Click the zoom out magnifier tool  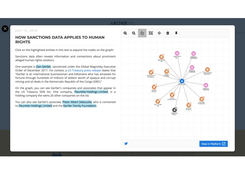click(x=134, y=33)
